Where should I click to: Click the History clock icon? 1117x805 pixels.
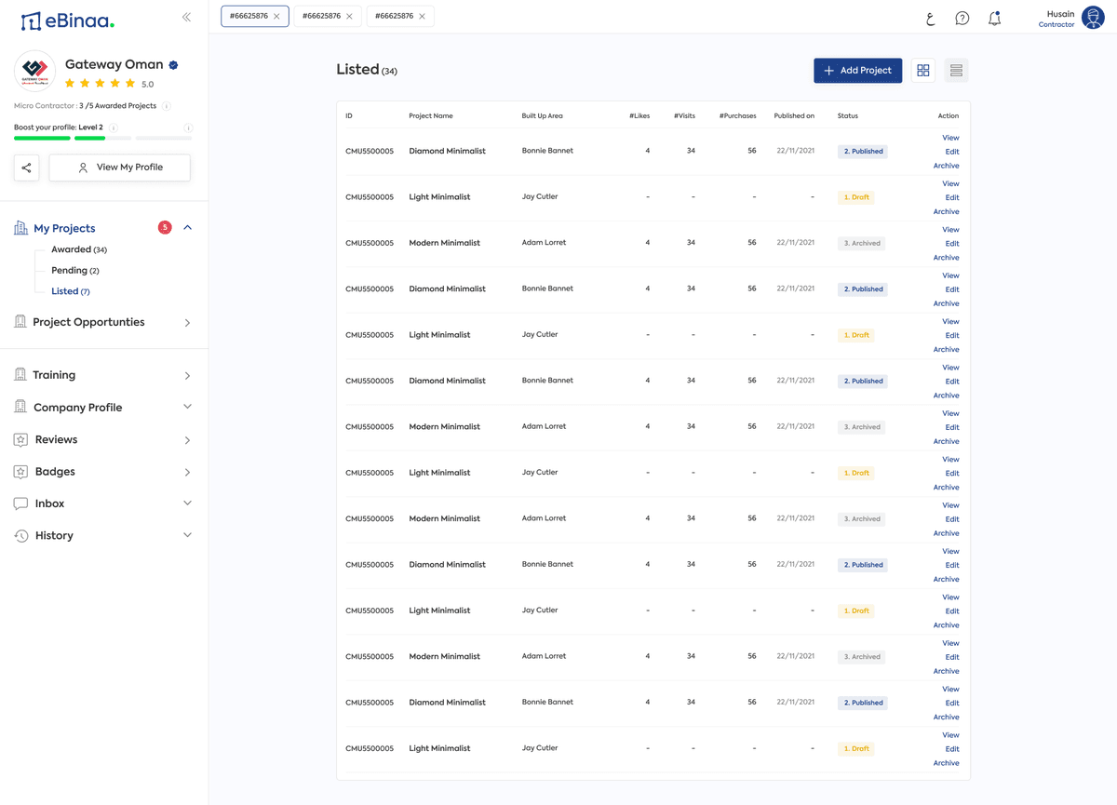tap(20, 536)
